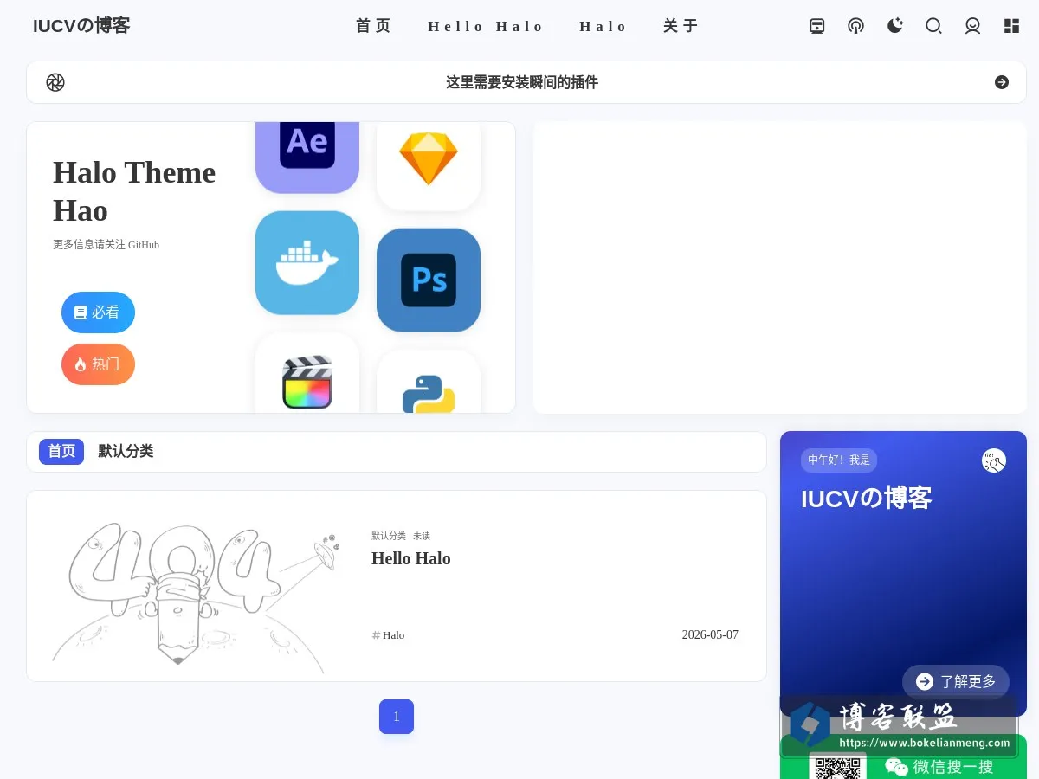1039x779 pixels.
Task: Click the Halo tag on the post
Action: click(x=388, y=635)
